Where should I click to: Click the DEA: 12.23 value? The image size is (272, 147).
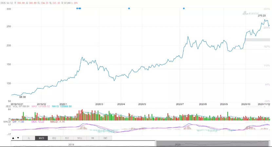[x=38, y=122]
